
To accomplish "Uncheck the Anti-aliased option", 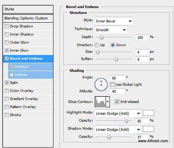I will (117, 102).
